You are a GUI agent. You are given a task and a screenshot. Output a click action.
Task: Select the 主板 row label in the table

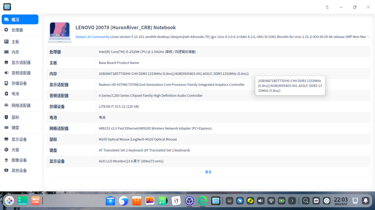coord(53,63)
